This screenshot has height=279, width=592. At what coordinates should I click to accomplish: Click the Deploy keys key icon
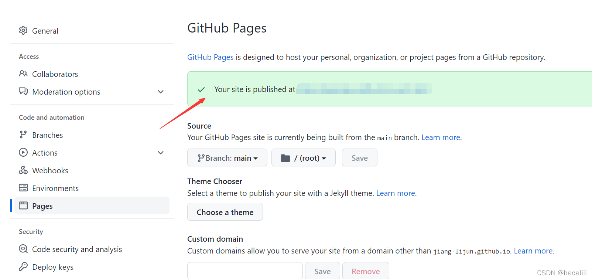[23, 266]
